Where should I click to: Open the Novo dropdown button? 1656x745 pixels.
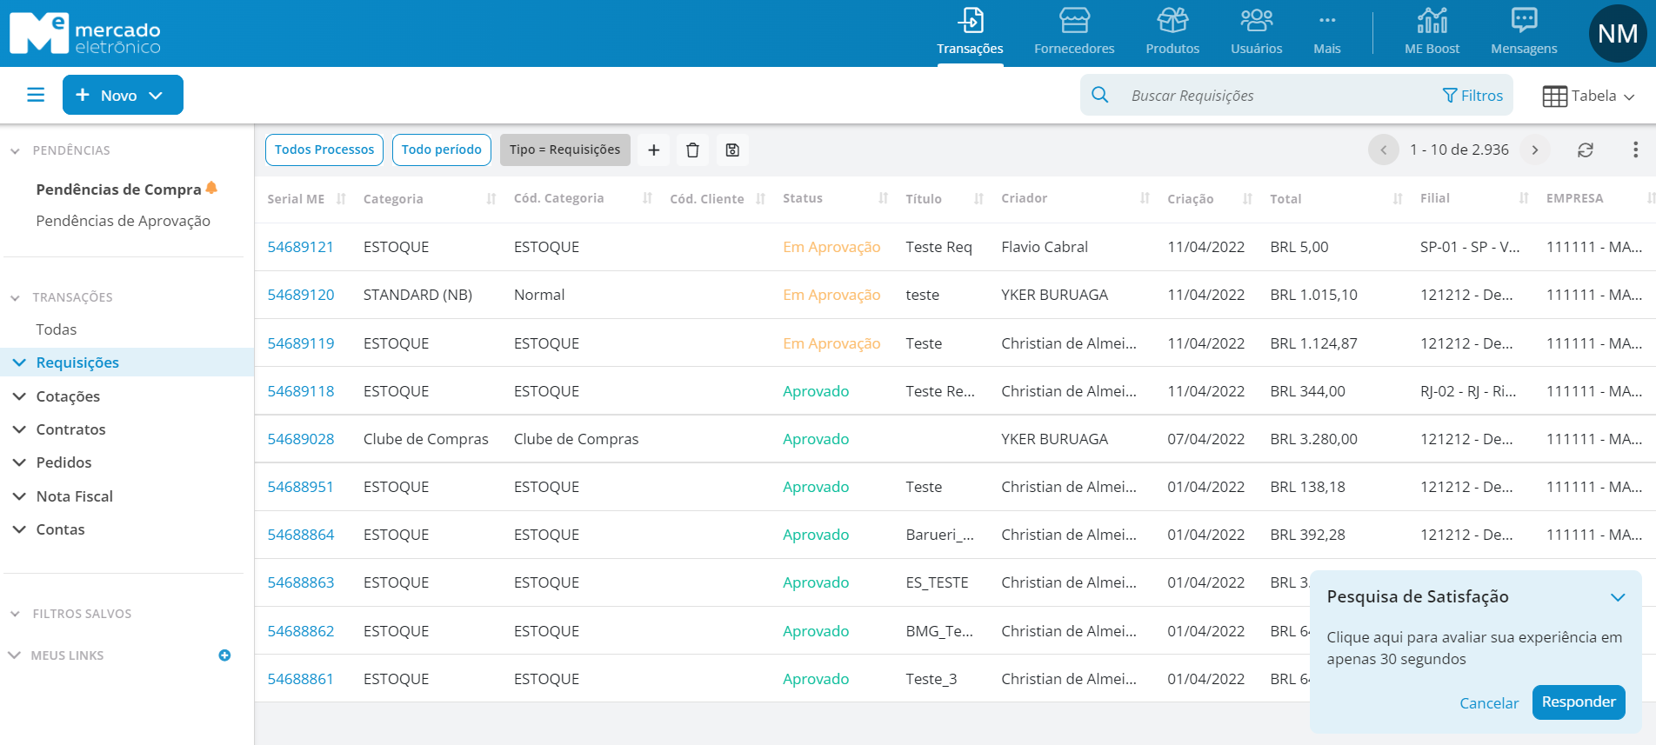click(123, 95)
